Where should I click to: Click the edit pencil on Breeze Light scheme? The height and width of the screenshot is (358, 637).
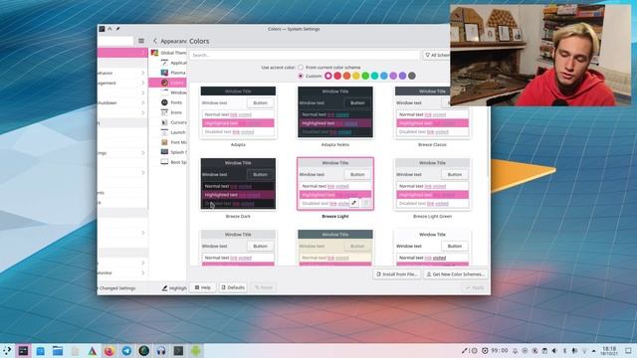(354, 203)
